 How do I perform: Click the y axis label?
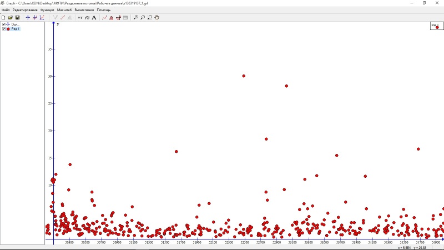click(x=58, y=24)
